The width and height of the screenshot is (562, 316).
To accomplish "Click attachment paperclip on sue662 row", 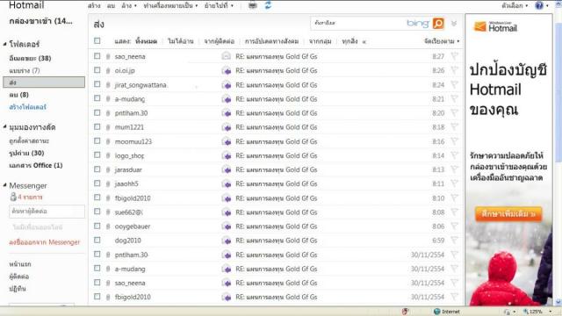I will tap(108, 212).
